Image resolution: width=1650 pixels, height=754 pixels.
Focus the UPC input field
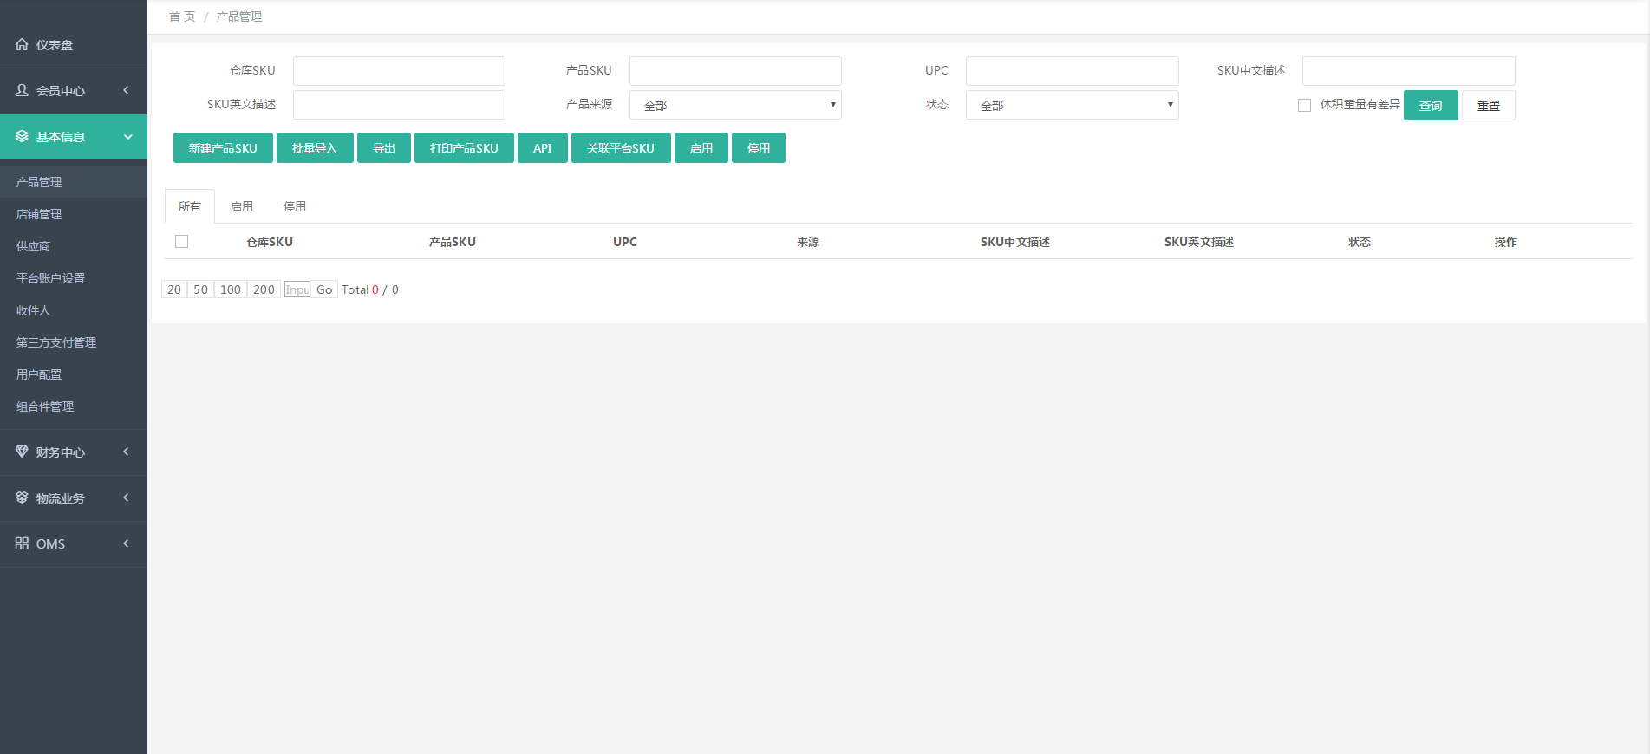coord(1072,71)
